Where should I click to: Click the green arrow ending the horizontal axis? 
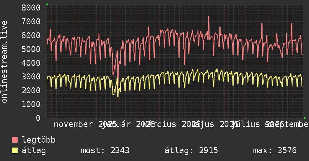[x=305, y=118]
